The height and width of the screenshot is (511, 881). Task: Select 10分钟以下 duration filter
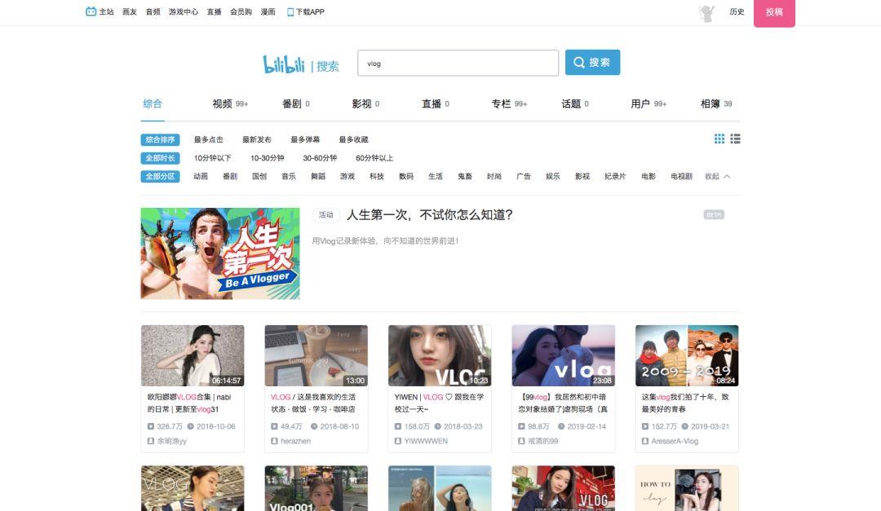pyautogui.click(x=212, y=158)
